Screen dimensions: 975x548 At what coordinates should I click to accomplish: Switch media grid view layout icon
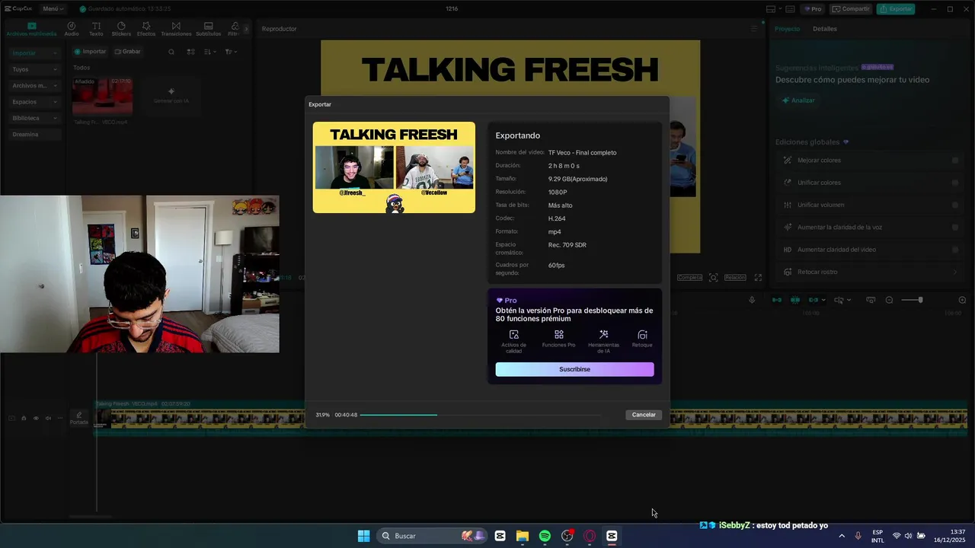(x=190, y=52)
